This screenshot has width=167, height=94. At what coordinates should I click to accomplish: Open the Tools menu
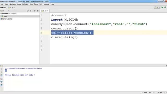coord(36,4)
